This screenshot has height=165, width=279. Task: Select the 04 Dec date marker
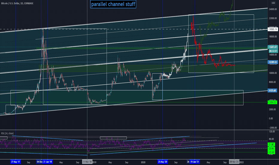[x=40, y=162]
